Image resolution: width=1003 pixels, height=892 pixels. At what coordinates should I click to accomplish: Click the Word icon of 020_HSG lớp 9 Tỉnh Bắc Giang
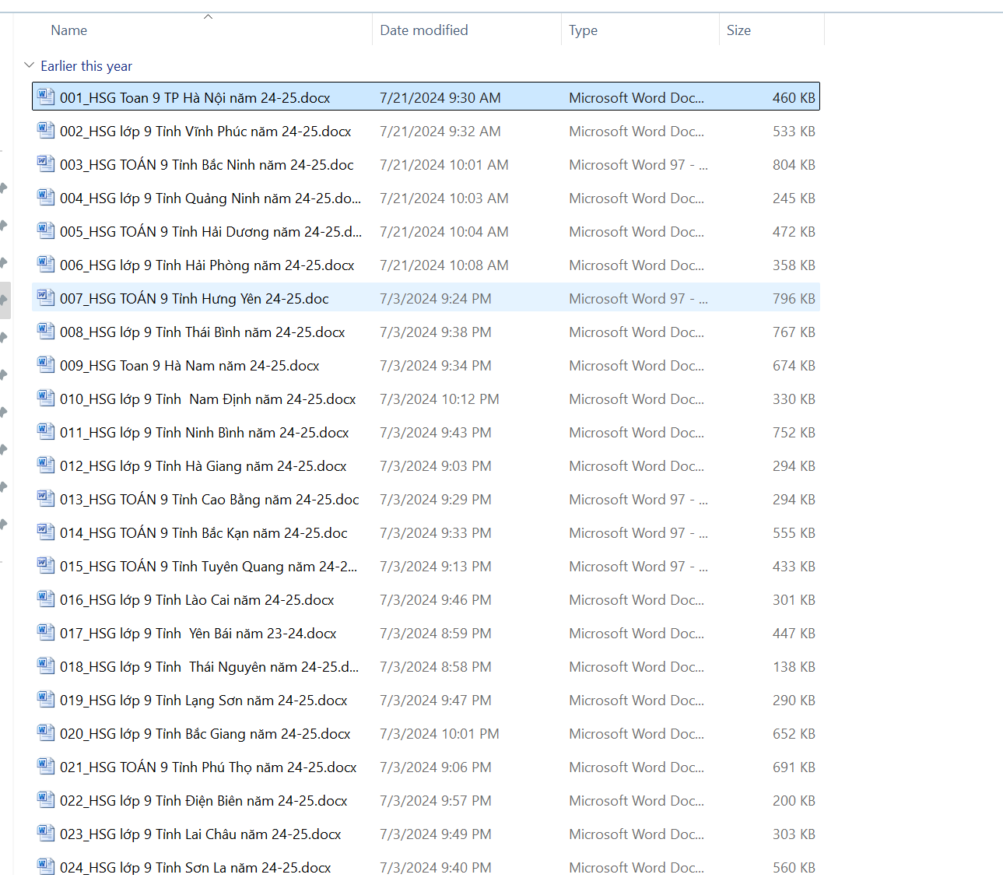46,732
